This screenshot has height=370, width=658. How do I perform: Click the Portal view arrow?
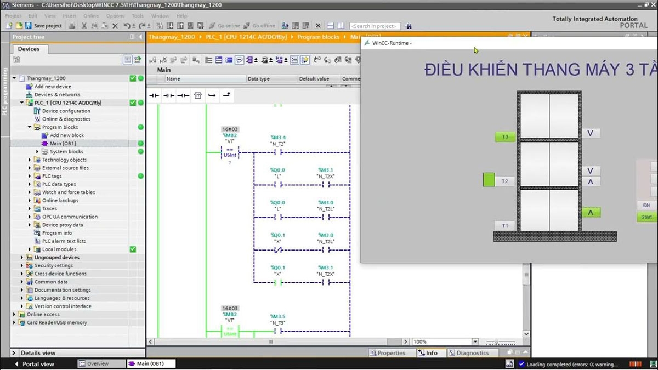click(18, 364)
